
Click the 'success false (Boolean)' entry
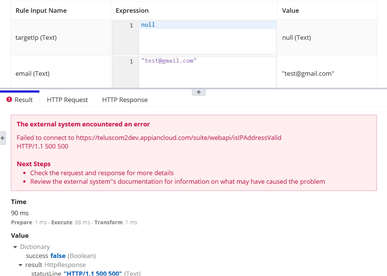click(x=61, y=256)
